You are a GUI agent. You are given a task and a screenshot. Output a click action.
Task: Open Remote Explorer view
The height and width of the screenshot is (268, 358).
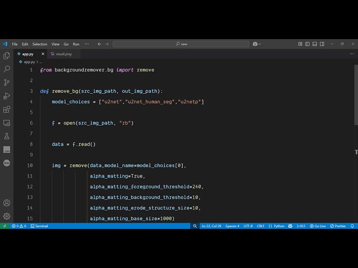click(x=7, y=123)
